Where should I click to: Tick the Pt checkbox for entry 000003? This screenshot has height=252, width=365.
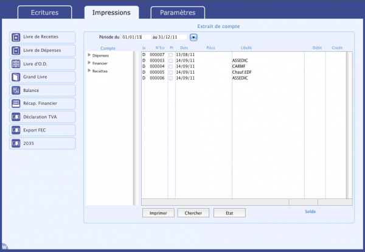pos(171,61)
